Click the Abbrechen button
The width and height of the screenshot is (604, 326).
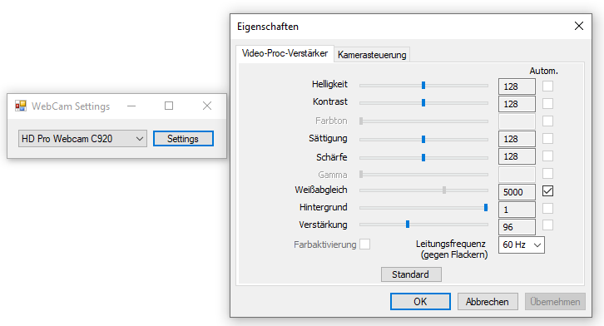487,301
